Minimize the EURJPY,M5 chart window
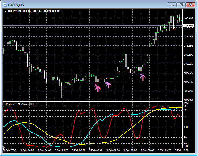This screenshot has height=156, width=198. [172, 5]
